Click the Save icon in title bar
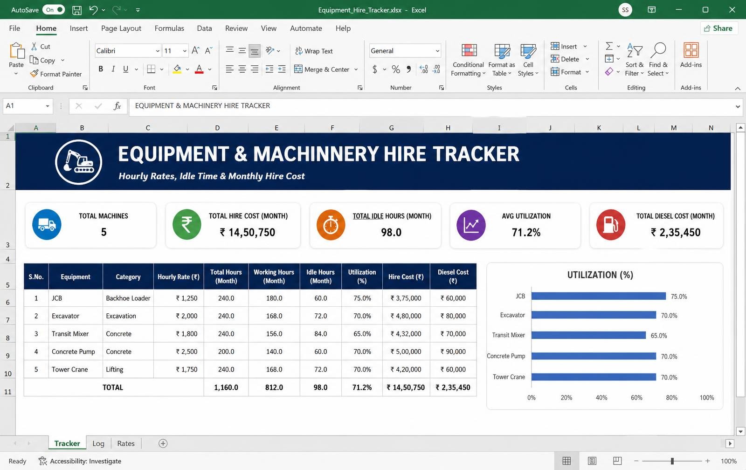The image size is (746, 470). tap(77, 10)
